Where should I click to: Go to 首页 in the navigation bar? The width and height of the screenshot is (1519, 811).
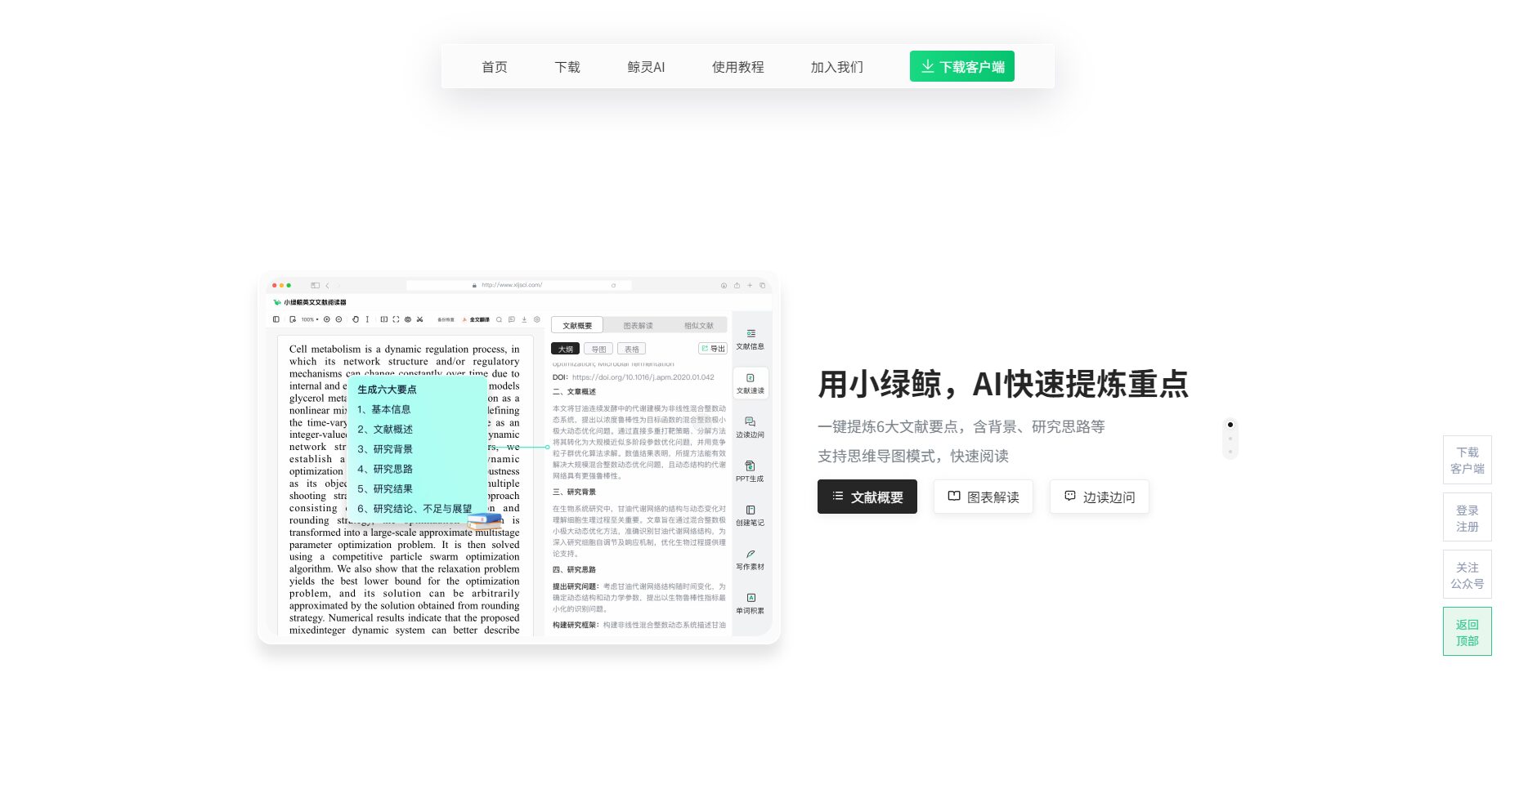pyautogui.click(x=494, y=67)
